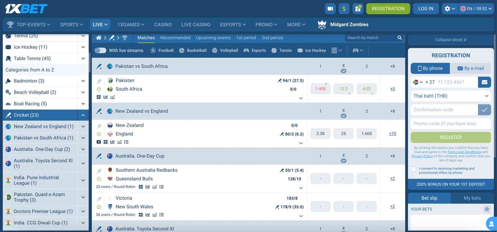The width and height of the screenshot is (497, 232).
Task: Pin the Victoria vs New South Wales match
Action: click(x=99, y=198)
